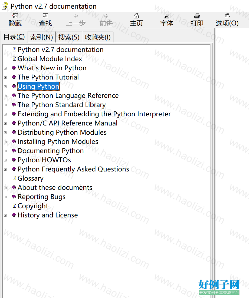Select 'Python v2.7 documentation' tree entry
The width and height of the screenshot is (249, 298).
[60, 49]
